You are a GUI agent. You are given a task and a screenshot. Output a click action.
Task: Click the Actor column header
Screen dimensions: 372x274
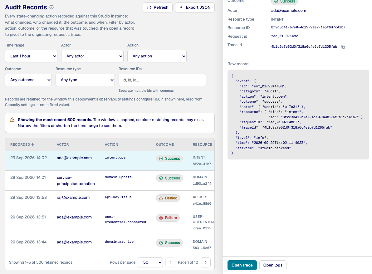click(63, 144)
